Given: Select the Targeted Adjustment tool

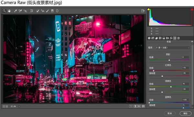Looking at the screenshot, I should 25,11.
